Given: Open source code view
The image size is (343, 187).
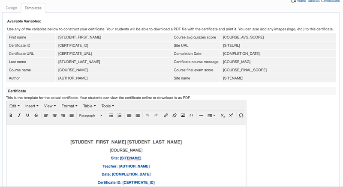Looking at the screenshot, I should click(x=191, y=116).
